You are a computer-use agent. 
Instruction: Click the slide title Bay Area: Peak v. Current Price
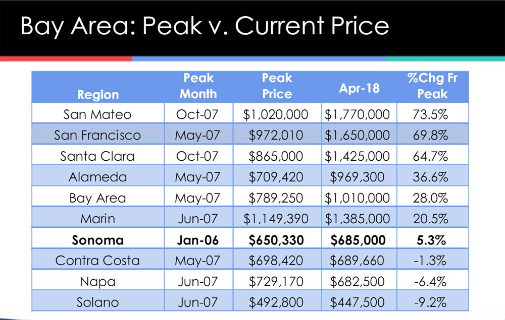(x=205, y=26)
